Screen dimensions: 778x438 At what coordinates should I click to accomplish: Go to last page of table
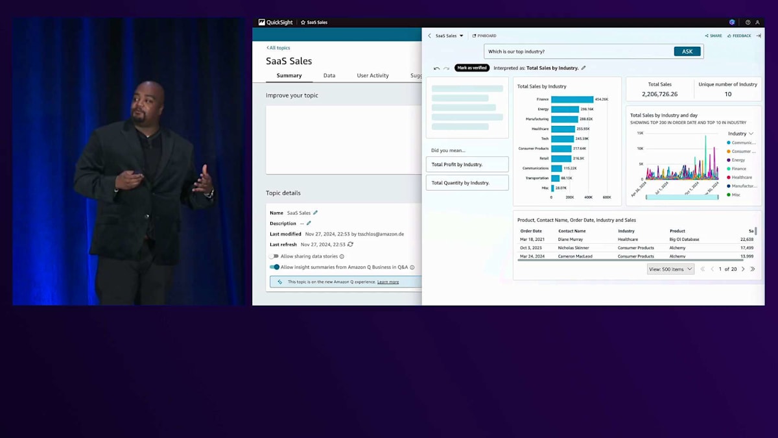tap(753, 269)
